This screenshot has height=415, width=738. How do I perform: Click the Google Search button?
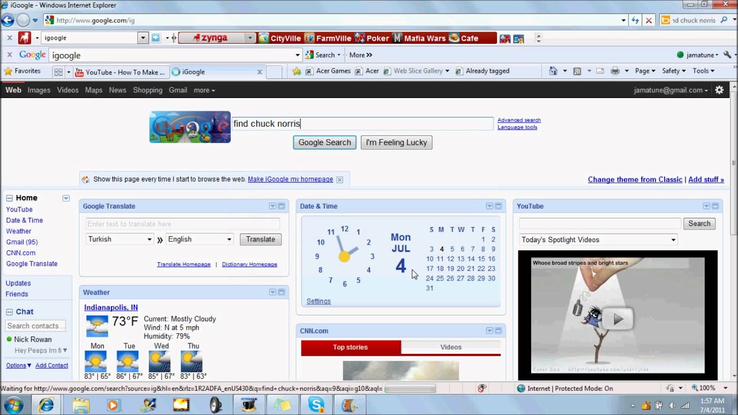click(325, 142)
